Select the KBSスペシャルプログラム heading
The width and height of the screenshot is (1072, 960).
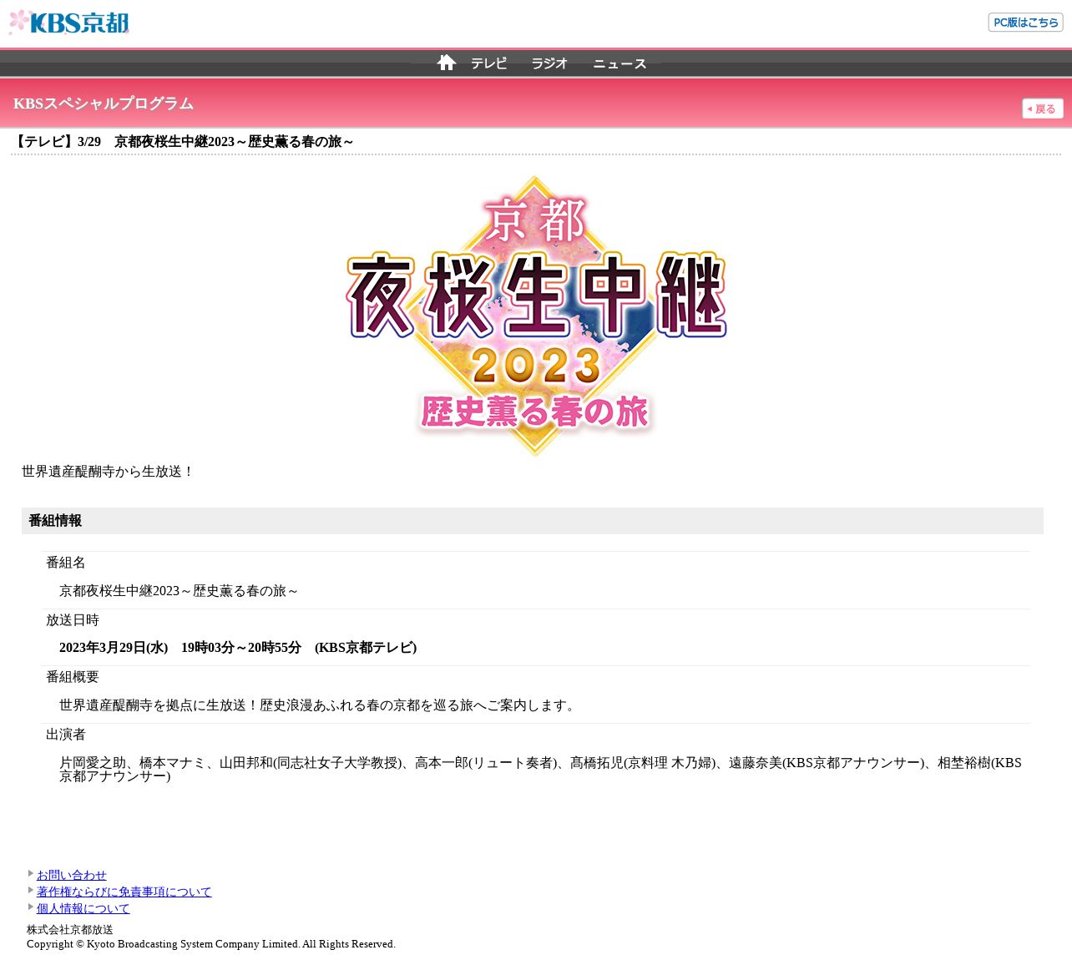pos(104,104)
